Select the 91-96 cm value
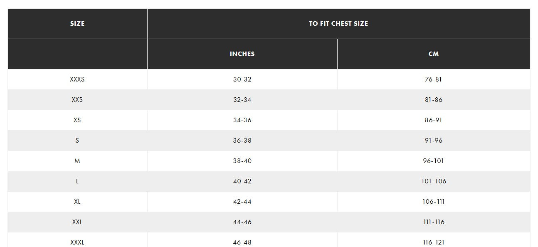The width and height of the screenshot is (538, 247). (x=434, y=141)
